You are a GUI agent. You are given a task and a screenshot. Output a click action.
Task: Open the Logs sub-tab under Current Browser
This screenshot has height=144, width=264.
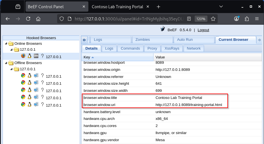(x=109, y=48)
